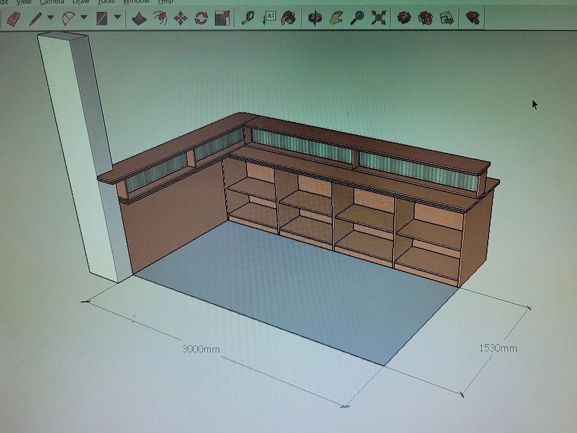The image size is (577, 433).
Task: Activate the Push/Pull tool
Action: [139, 18]
